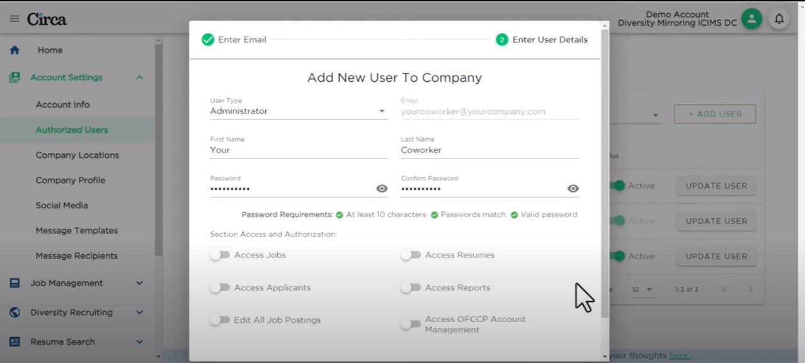Viewport: 805px width, 363px height.
Task: Reveal the password using the eye icon
Action: point(382,188)
